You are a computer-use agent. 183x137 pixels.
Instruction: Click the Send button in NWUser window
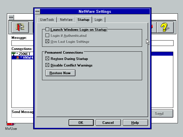[x=162, y=114]
